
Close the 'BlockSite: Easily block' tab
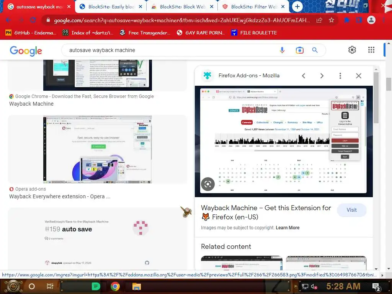pyautogui.click(x=140, y=7)
